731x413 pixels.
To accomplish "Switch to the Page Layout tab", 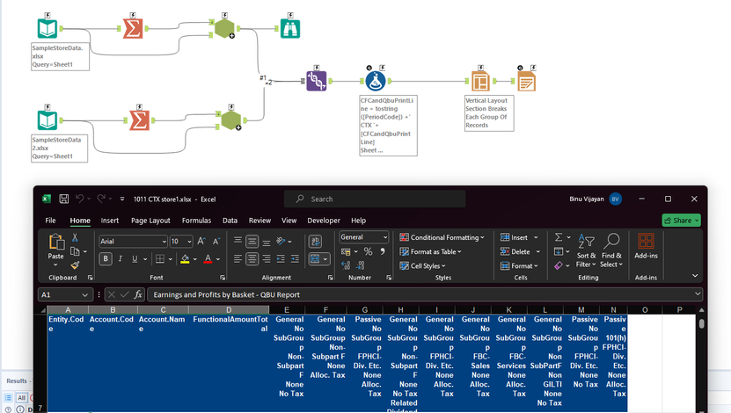I will 150,221.
